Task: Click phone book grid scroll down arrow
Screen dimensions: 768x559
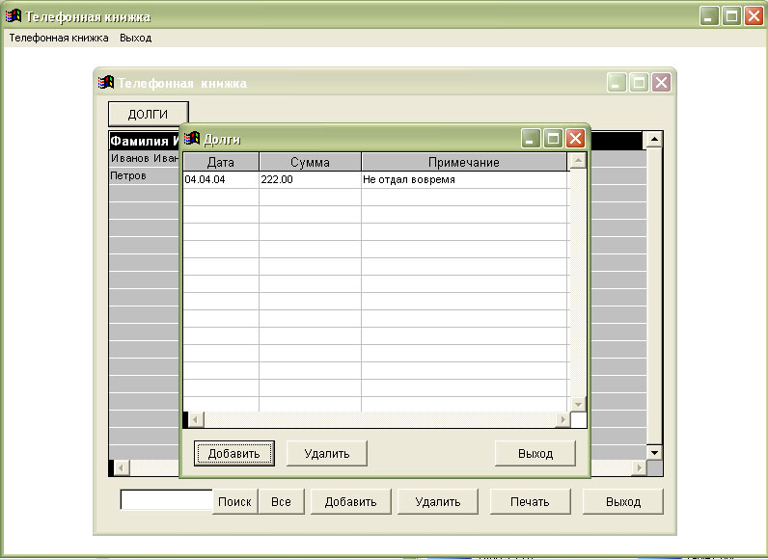Action: click(x=654, y=452)
